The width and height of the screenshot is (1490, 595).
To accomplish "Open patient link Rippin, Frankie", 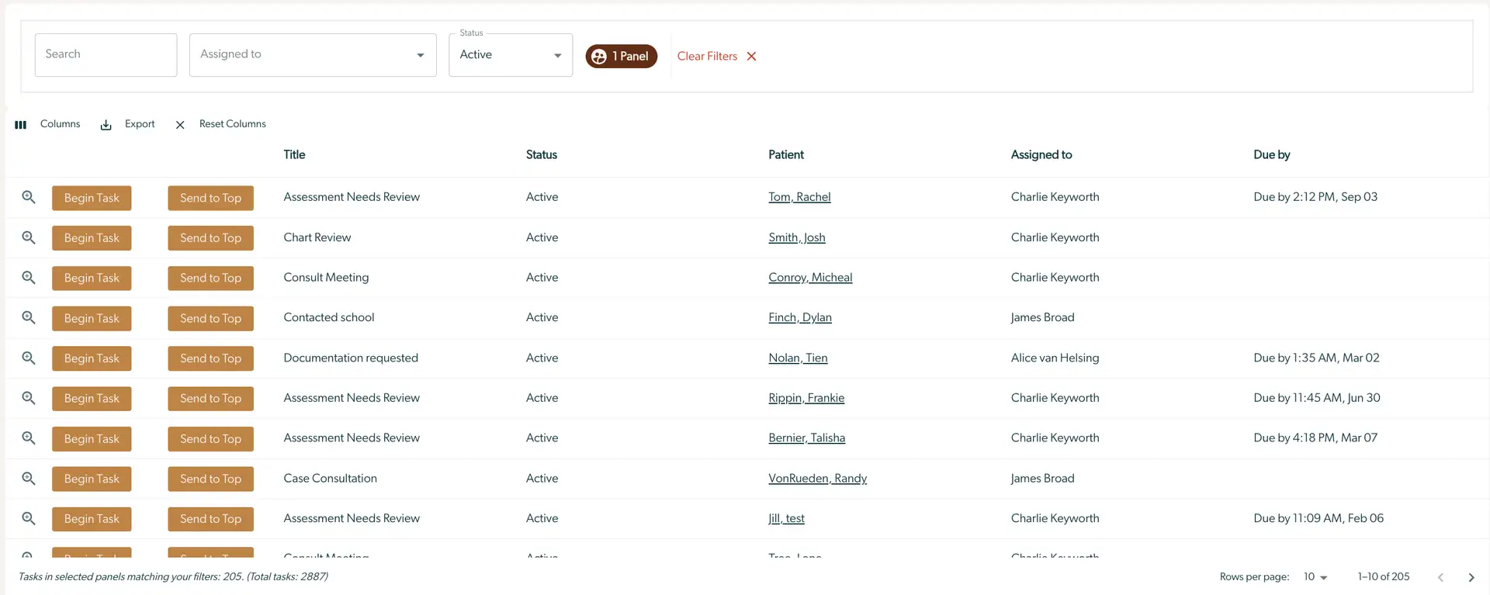I will point(806,398).
